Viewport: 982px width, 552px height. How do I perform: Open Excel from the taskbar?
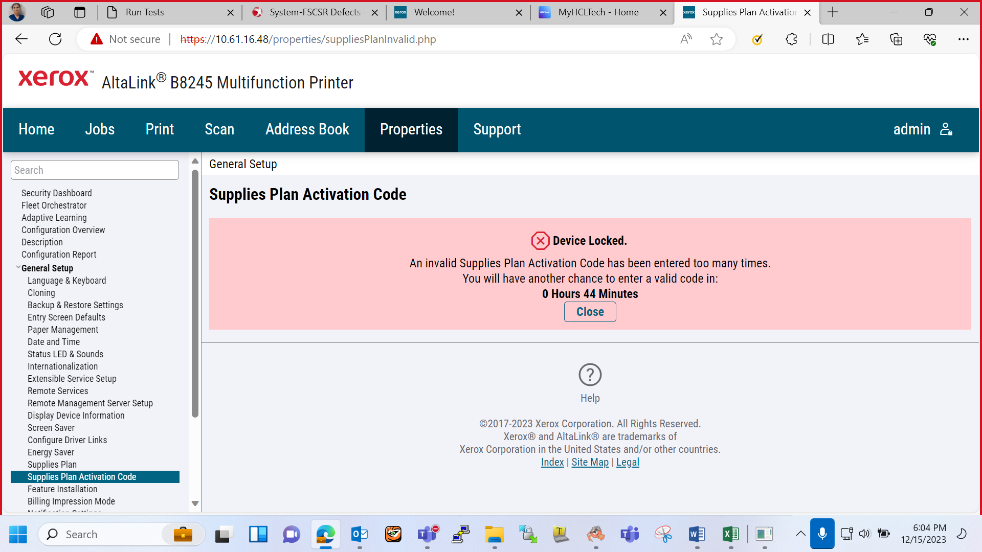pos(730,535)
